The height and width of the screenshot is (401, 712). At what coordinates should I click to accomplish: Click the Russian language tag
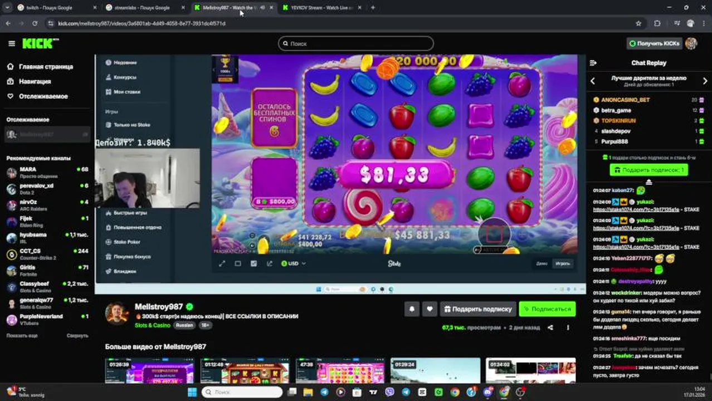click(x=184, y=325)
